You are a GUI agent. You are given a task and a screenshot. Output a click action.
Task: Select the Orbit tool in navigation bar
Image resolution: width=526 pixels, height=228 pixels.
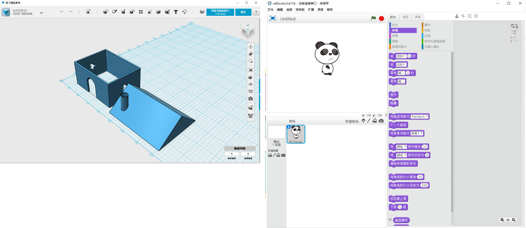251,54
